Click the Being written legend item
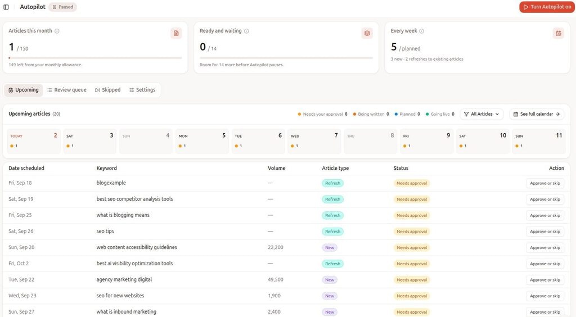This screenshot has width=576, height=317. (371, 114)
